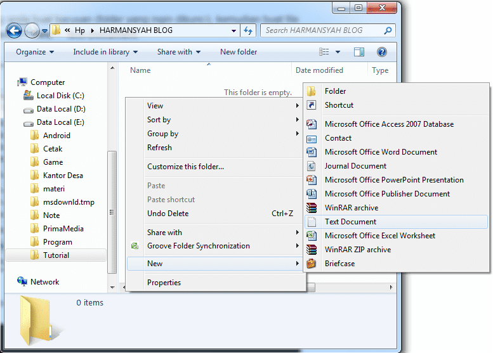Click the refresh icon beside address bar
Screen dimensions: 493x353
coord(248,30)
